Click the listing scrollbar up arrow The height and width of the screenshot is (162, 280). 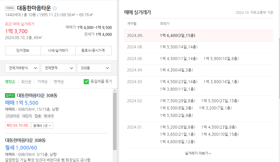click(115, 91)
